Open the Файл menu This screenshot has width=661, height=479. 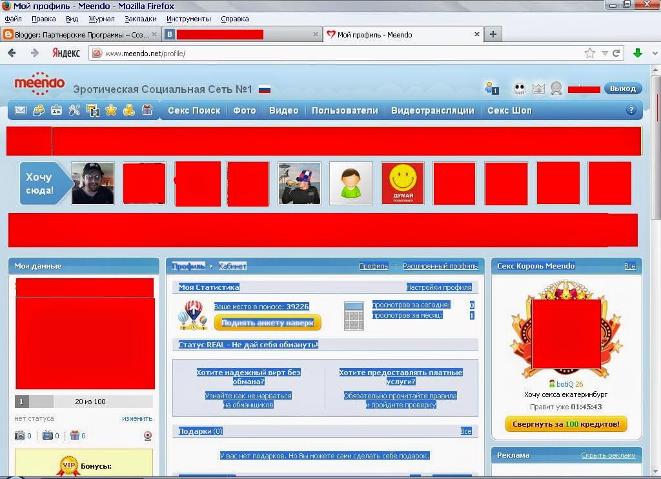point(13,19)
